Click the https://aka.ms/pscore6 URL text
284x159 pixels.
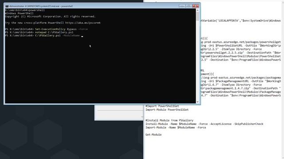pyautogui.click(x=83, y=23)
